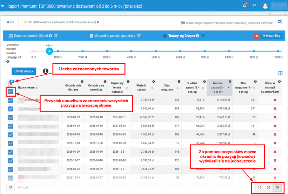Open user profile avatar icon
The width and height of the screenshot is (288, 194).
[266, 6]
